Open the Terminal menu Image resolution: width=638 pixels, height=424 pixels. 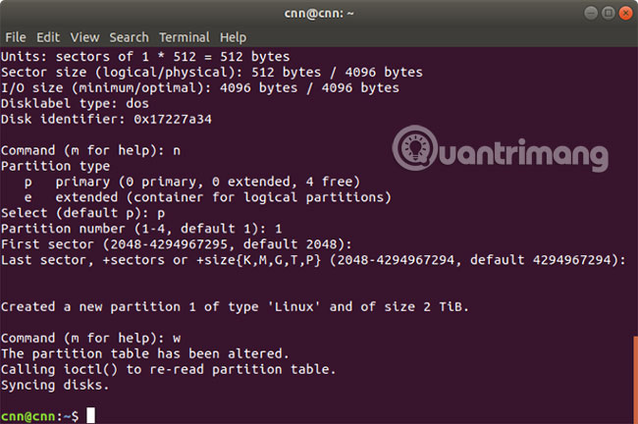click(183, 37)
